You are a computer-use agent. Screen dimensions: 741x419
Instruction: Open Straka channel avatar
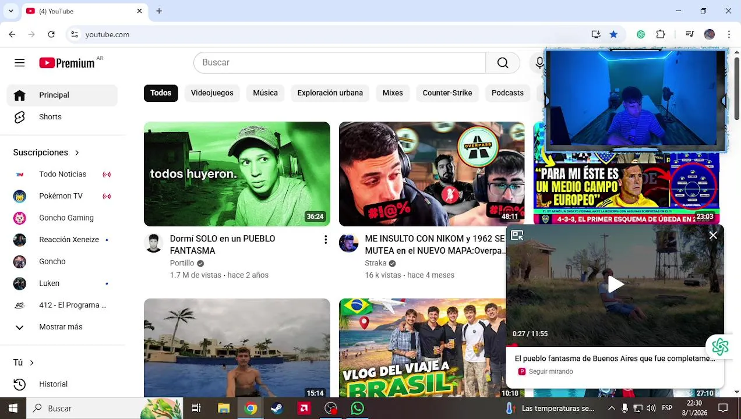(348, 243)
